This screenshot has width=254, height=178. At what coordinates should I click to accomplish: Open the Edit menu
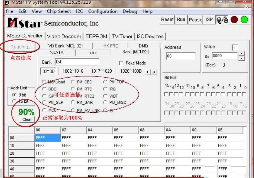coord(22,11)
